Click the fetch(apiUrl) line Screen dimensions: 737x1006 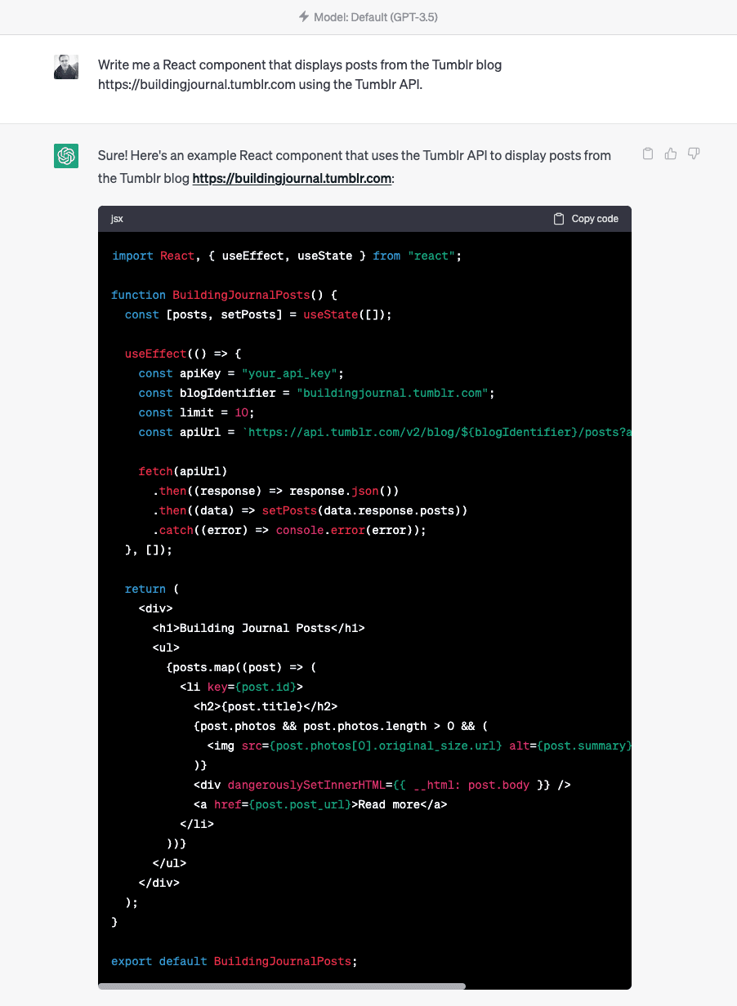[183, 471]
